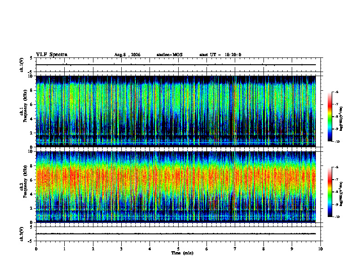361x279 pixels.
Task: Click the "10" tick on the time axis
Action: pyautogui.click(x=320, y=249)
